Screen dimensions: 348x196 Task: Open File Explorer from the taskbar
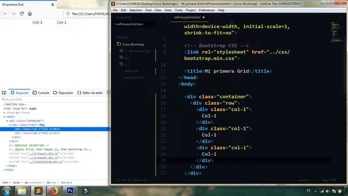click(22, 191)
